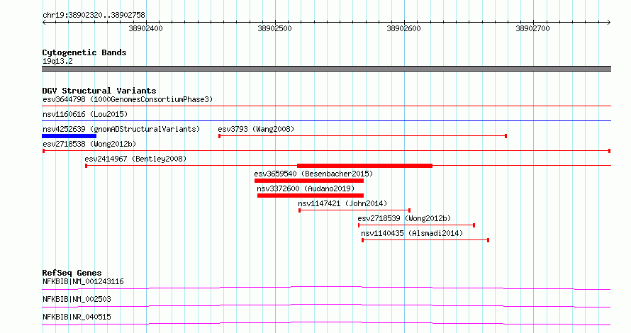Open gene NFKBIB|NR_040515

pyautogui.click(x=77, y=317)
